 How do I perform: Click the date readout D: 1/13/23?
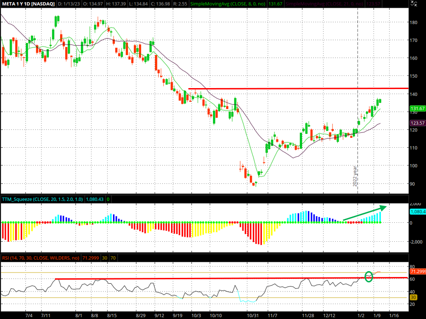pos(69,4)
